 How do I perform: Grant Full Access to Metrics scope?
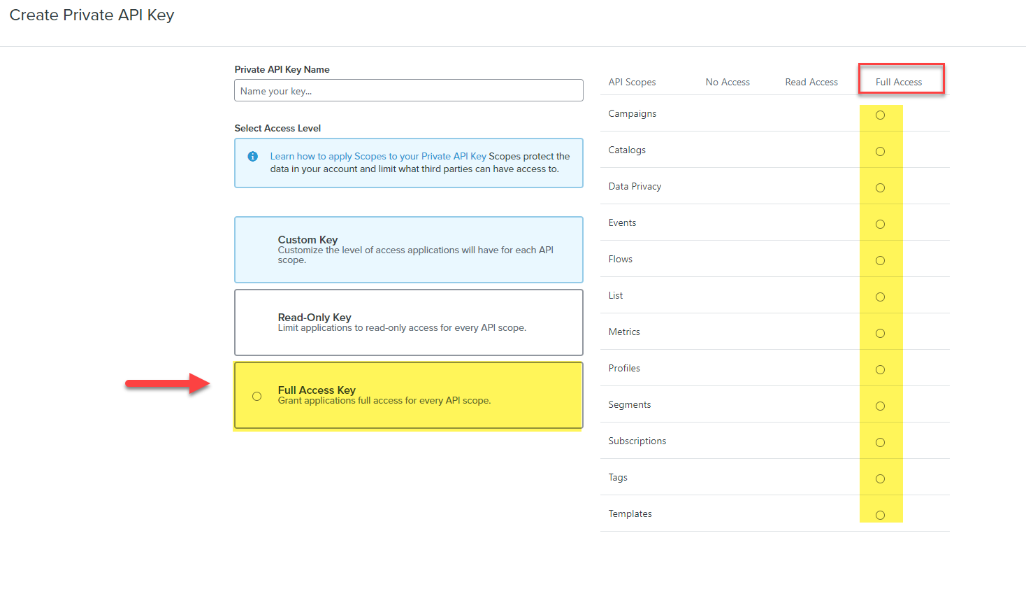(x=880, y=334)
